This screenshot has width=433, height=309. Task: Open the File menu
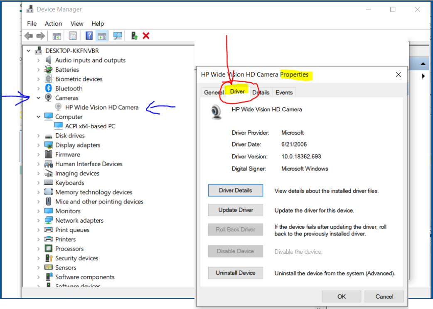click(32, 24)
